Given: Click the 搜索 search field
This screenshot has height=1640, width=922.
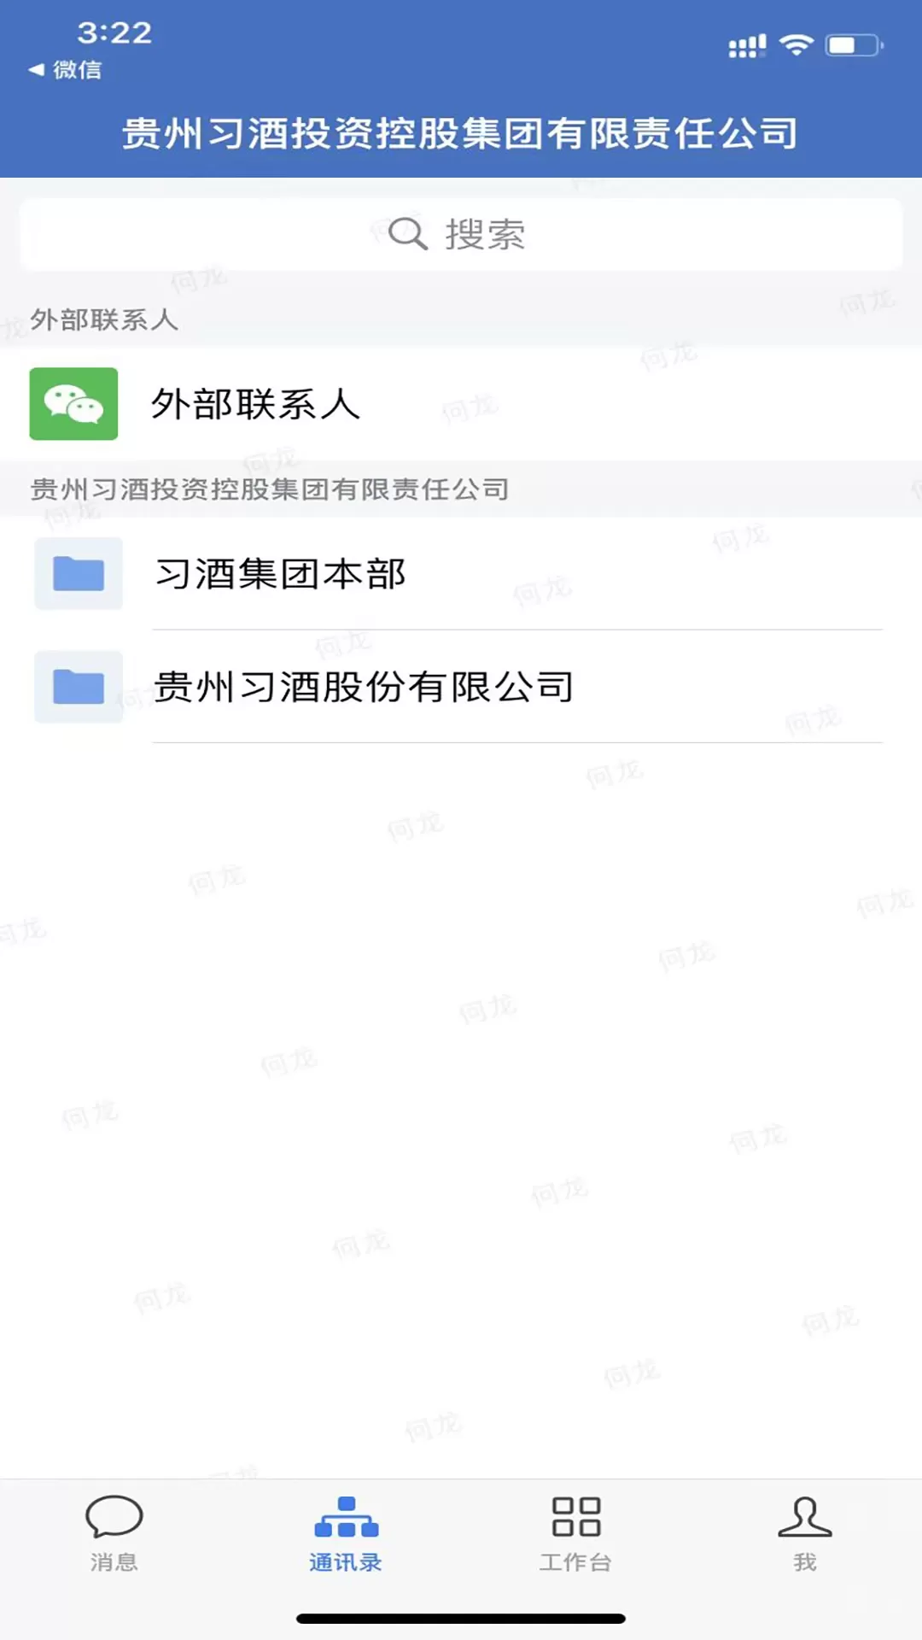Looking at the screenshot, I should (x=461, y=234).
